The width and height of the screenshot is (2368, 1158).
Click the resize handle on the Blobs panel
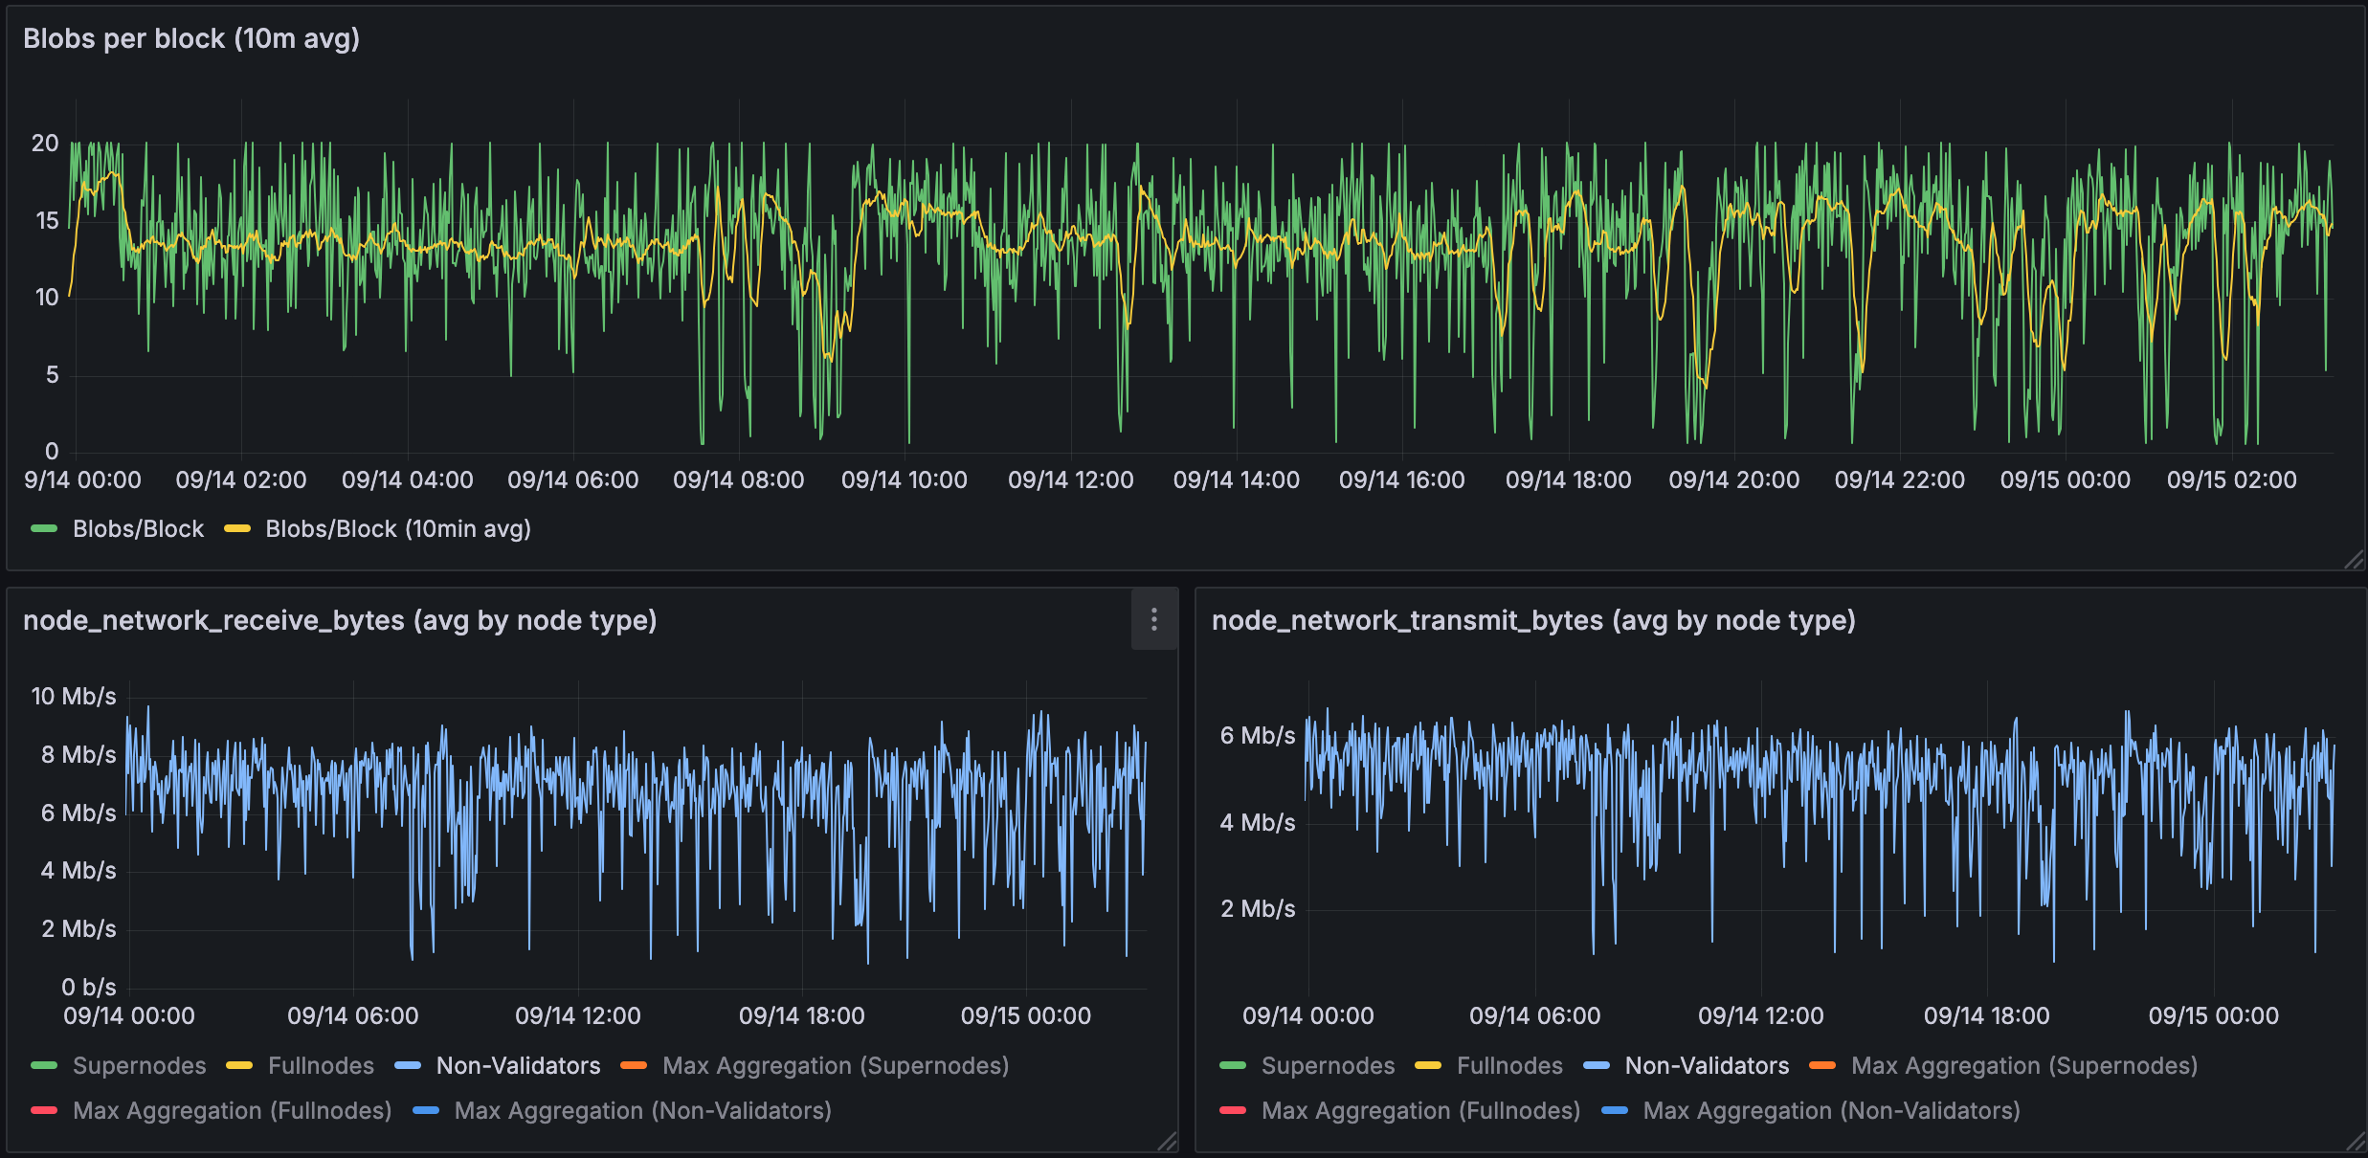point(2357,561)
